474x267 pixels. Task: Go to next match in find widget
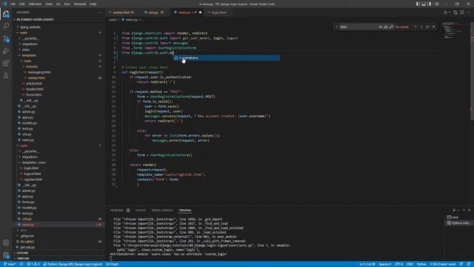(421, 27)
